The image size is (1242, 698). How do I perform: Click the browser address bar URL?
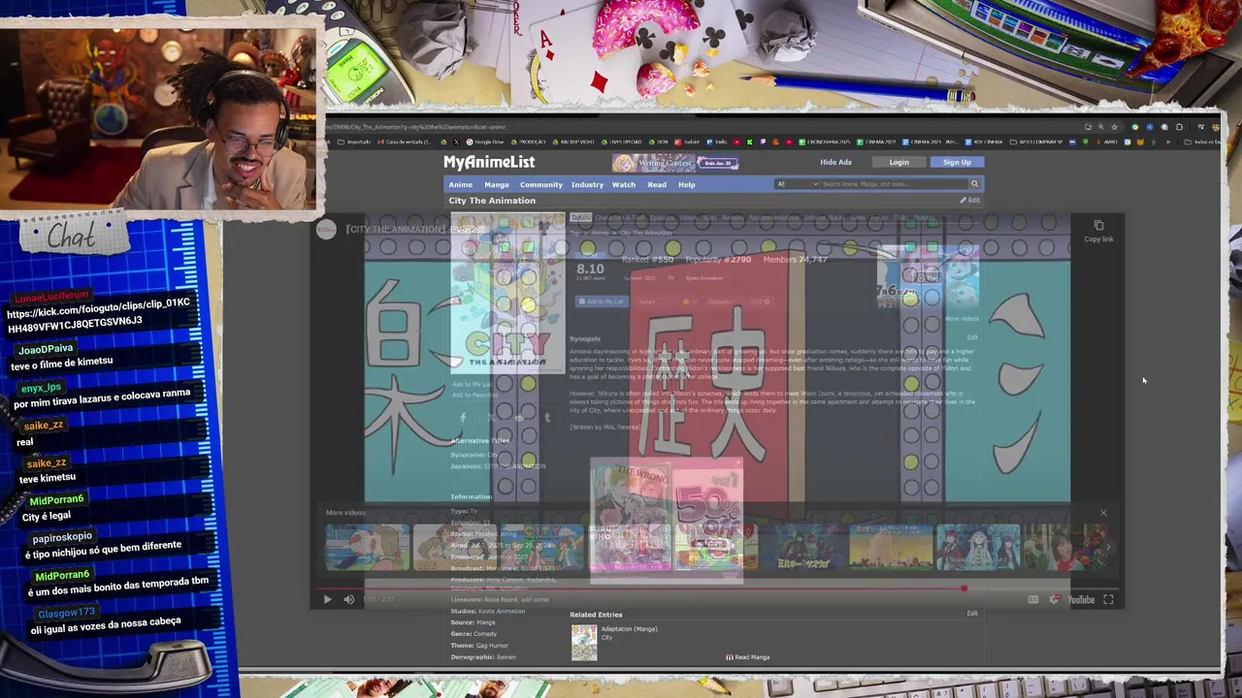(x=414, y=127)
